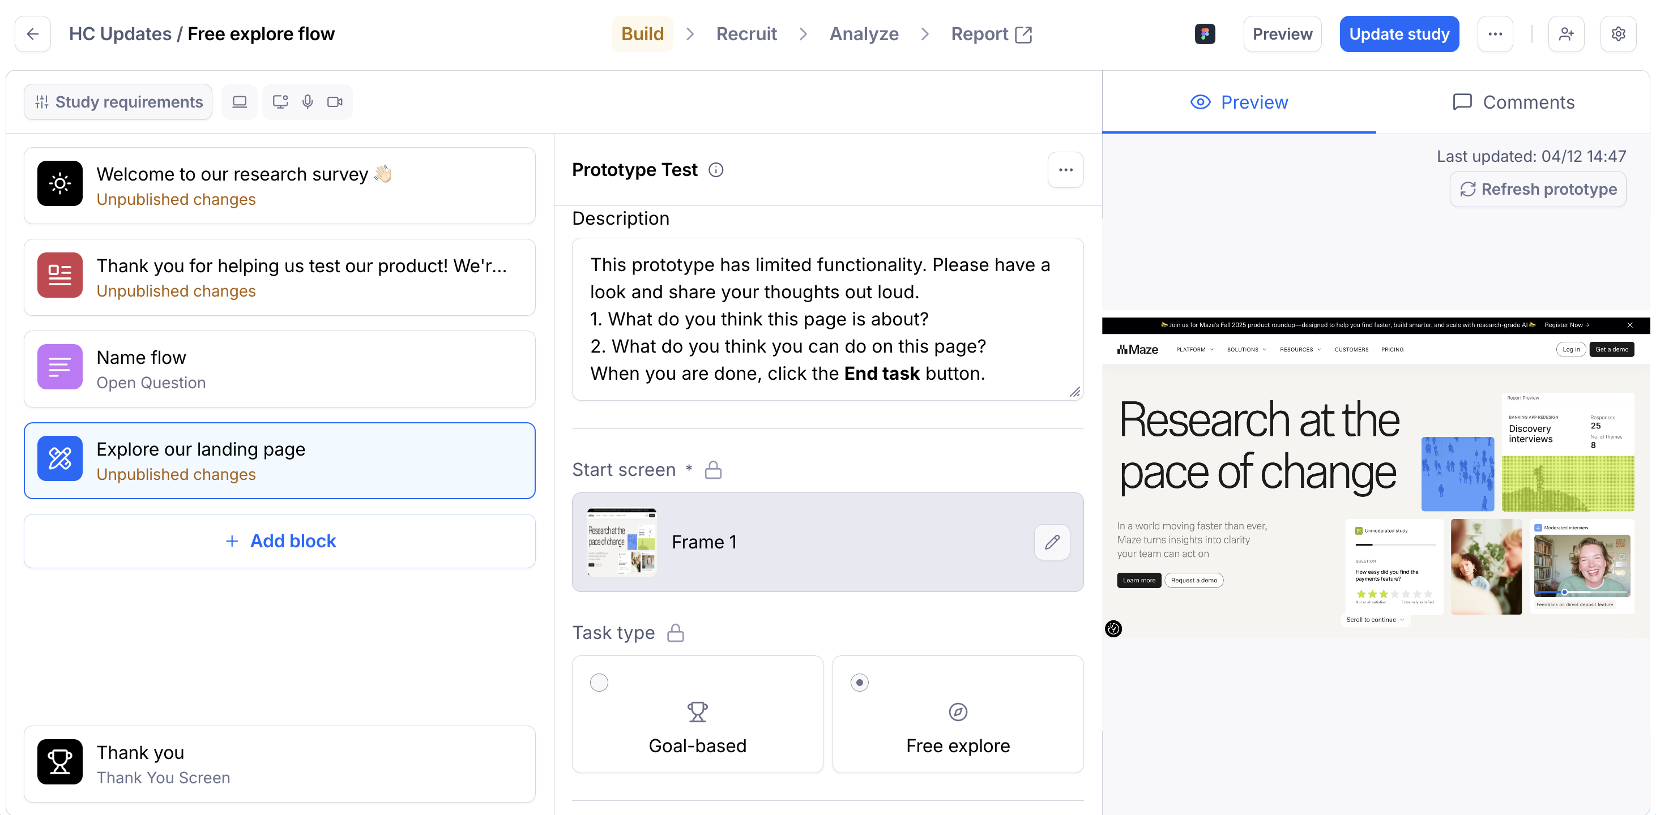Select the Thank you screen block

(280, 764)
